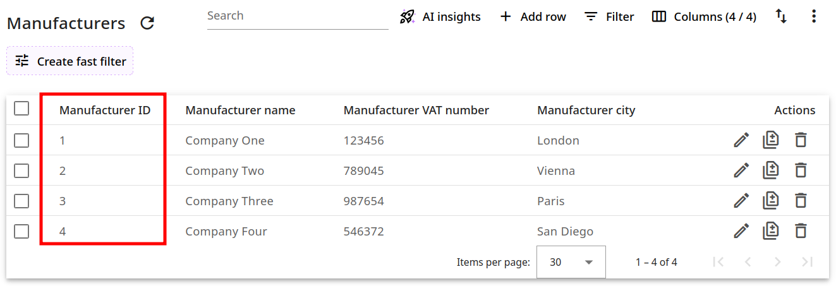Edit Company One with pencil icon
Viewport: 836px width, 286px height.
741,140
